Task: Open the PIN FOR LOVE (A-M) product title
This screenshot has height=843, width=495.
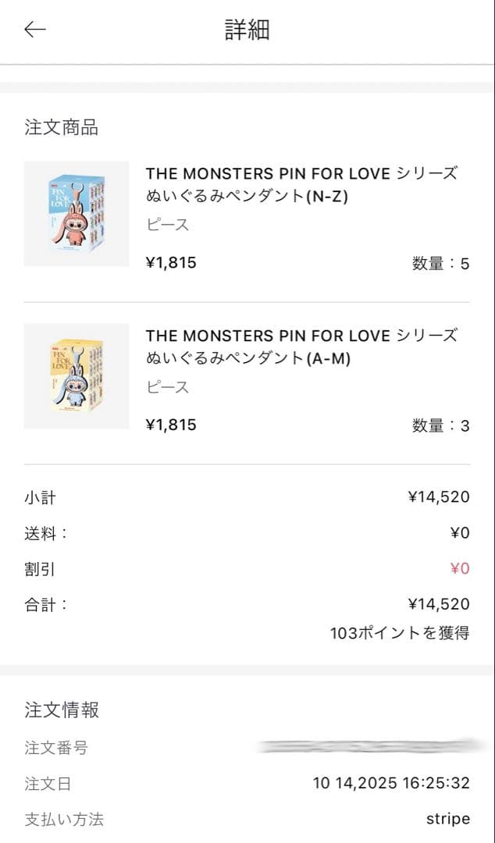Action: (x=301, y=347)
